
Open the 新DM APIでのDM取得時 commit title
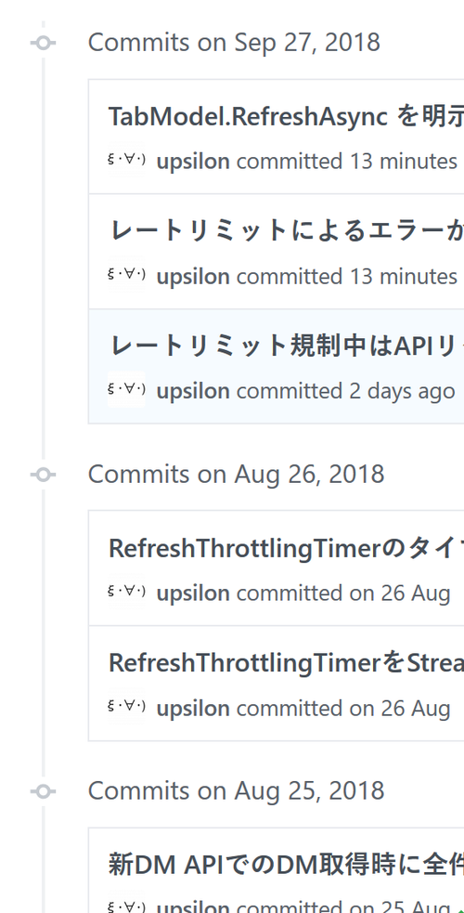pos(286,866)
